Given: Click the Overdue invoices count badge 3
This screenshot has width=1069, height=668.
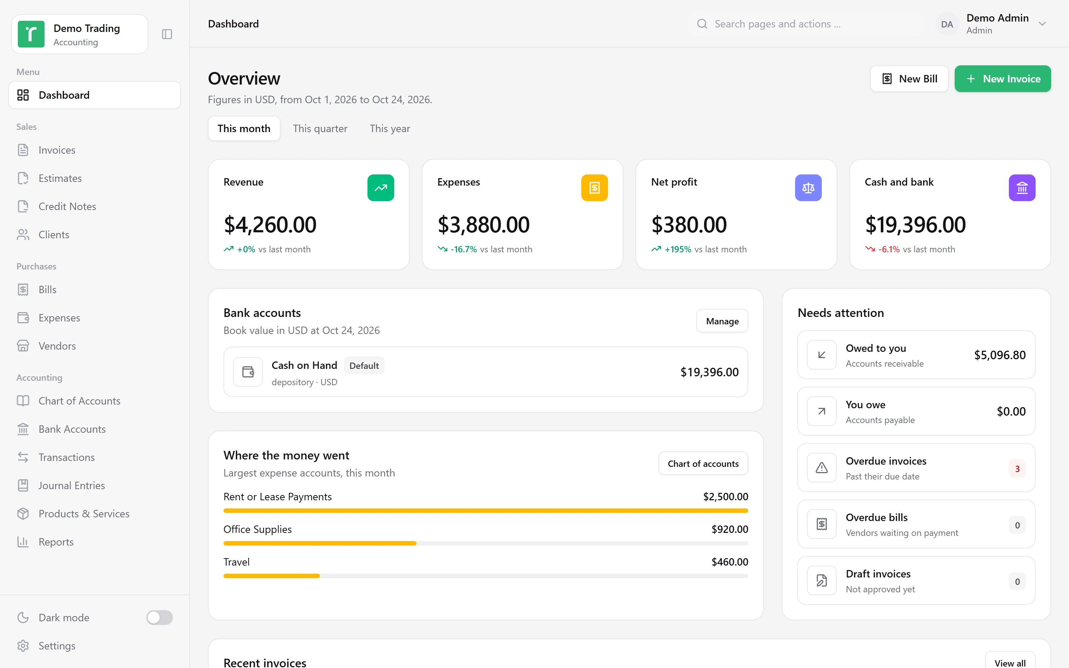Looking at the screenshot, I should (1017, 468).
